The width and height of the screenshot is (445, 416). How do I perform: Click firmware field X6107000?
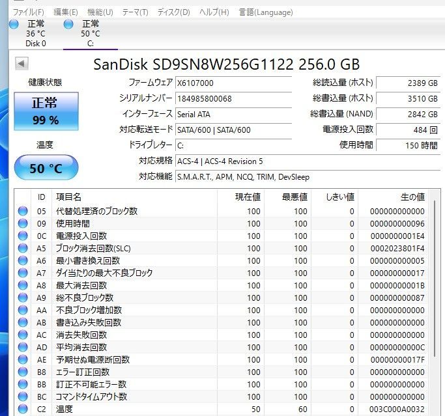pos(233,83)
